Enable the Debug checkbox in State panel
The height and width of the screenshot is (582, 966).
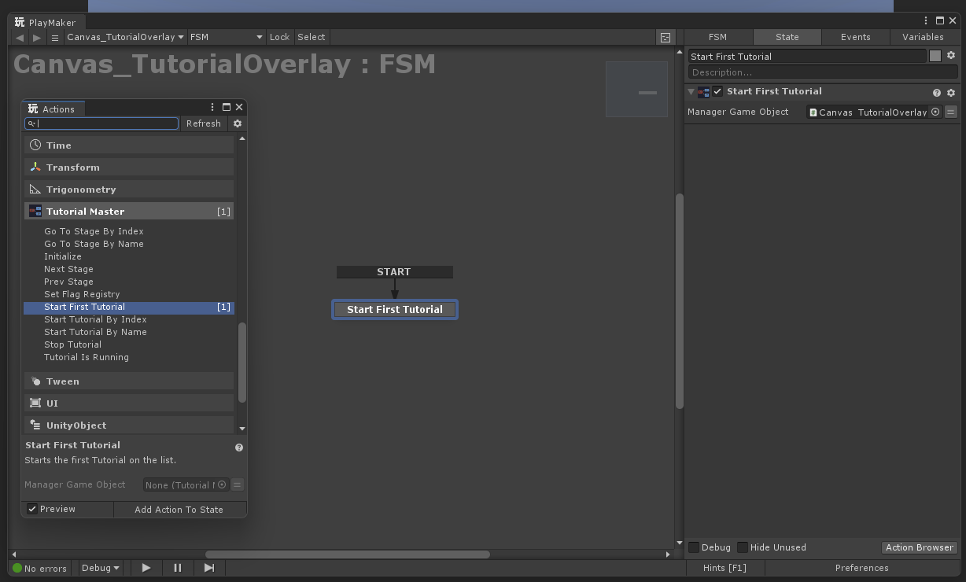pyautogui.click(x=694, y=547)
